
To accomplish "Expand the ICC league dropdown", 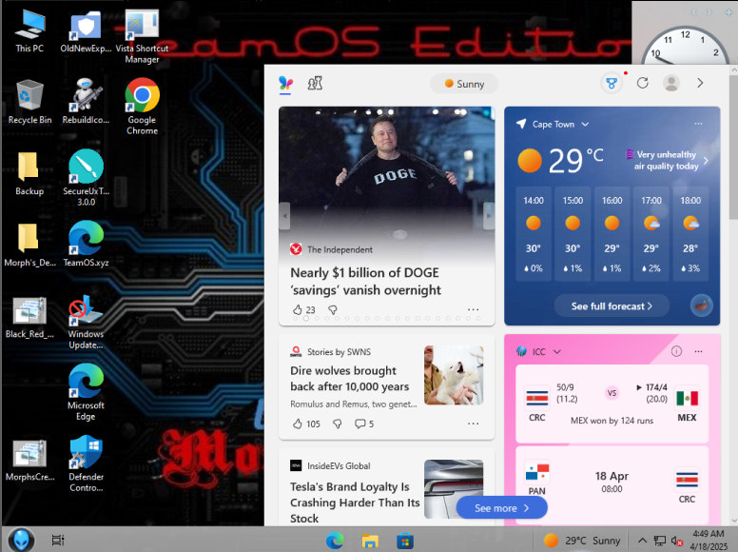I will (x=557, y=351).
